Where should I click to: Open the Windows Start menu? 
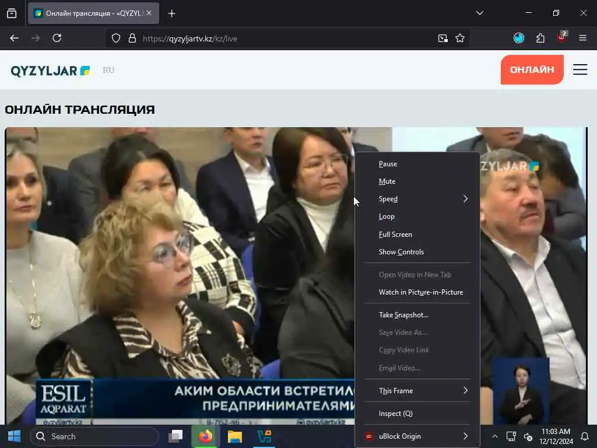click(15, 436)
